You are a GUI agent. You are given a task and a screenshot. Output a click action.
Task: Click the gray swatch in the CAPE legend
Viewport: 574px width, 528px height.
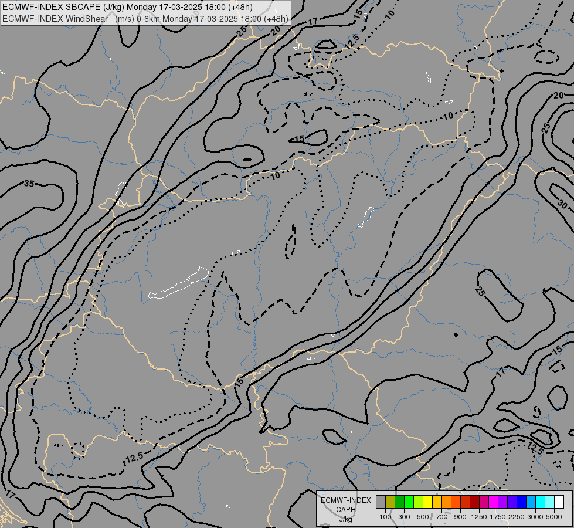[x=381, y=502]
